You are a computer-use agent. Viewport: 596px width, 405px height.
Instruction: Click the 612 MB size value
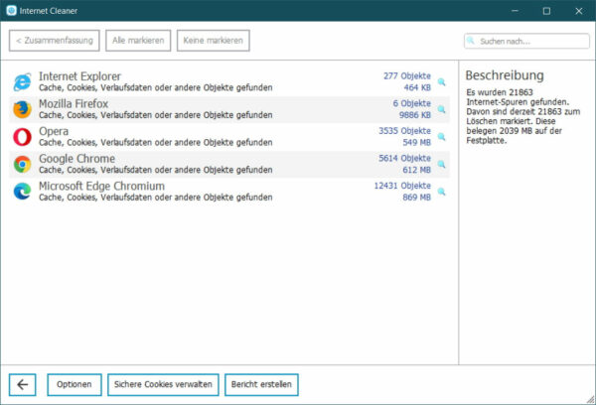click(417, 170)
